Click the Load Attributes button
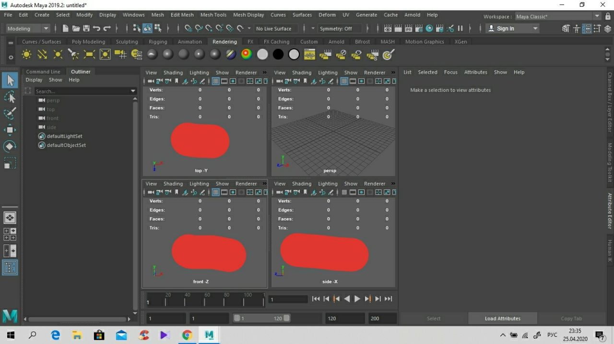 (502, 319)
